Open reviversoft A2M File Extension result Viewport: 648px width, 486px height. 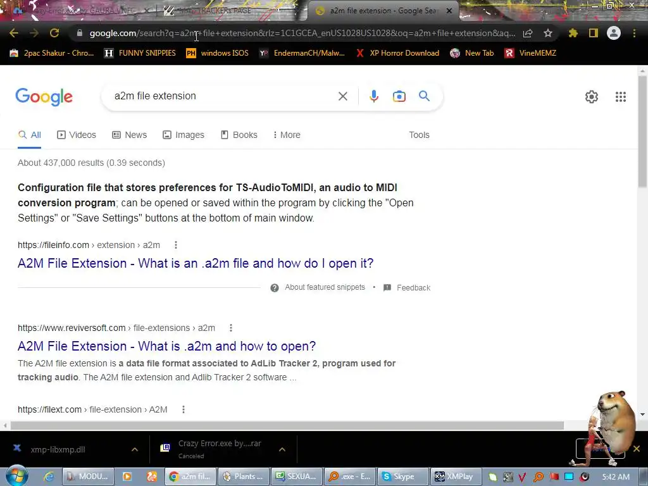[x=166, y=346]
